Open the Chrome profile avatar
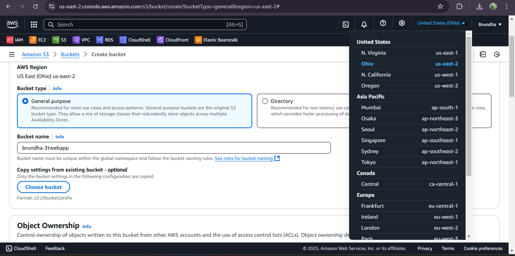Screen dimensions: 515x256 (493, 6)
